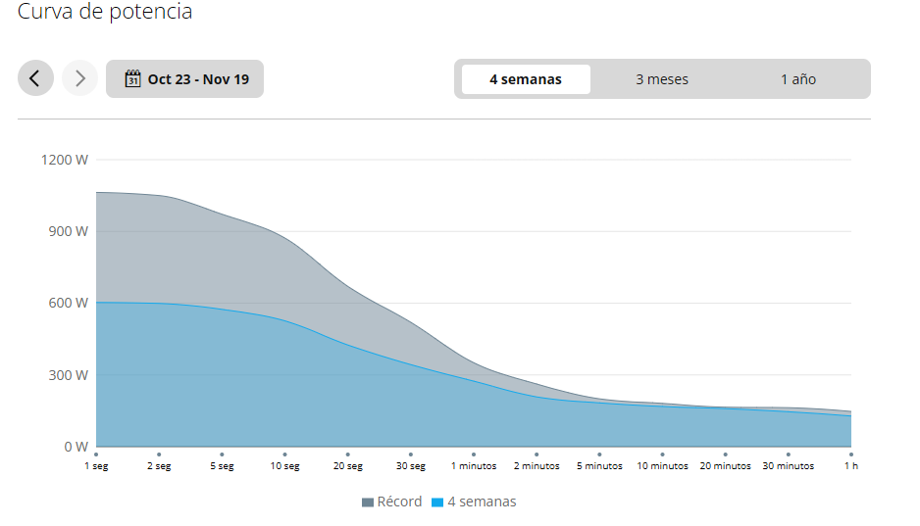Image resolution: width=920 pixels, height=526 pixels.
Task: Click the 30 seg axis marker
Action: pyautogui.click(x=410, y=454)
